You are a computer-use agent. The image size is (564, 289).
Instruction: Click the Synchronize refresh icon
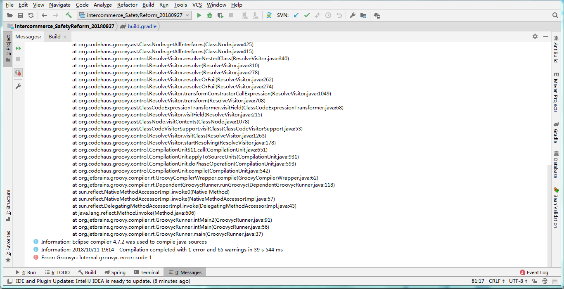coord(31,15)
